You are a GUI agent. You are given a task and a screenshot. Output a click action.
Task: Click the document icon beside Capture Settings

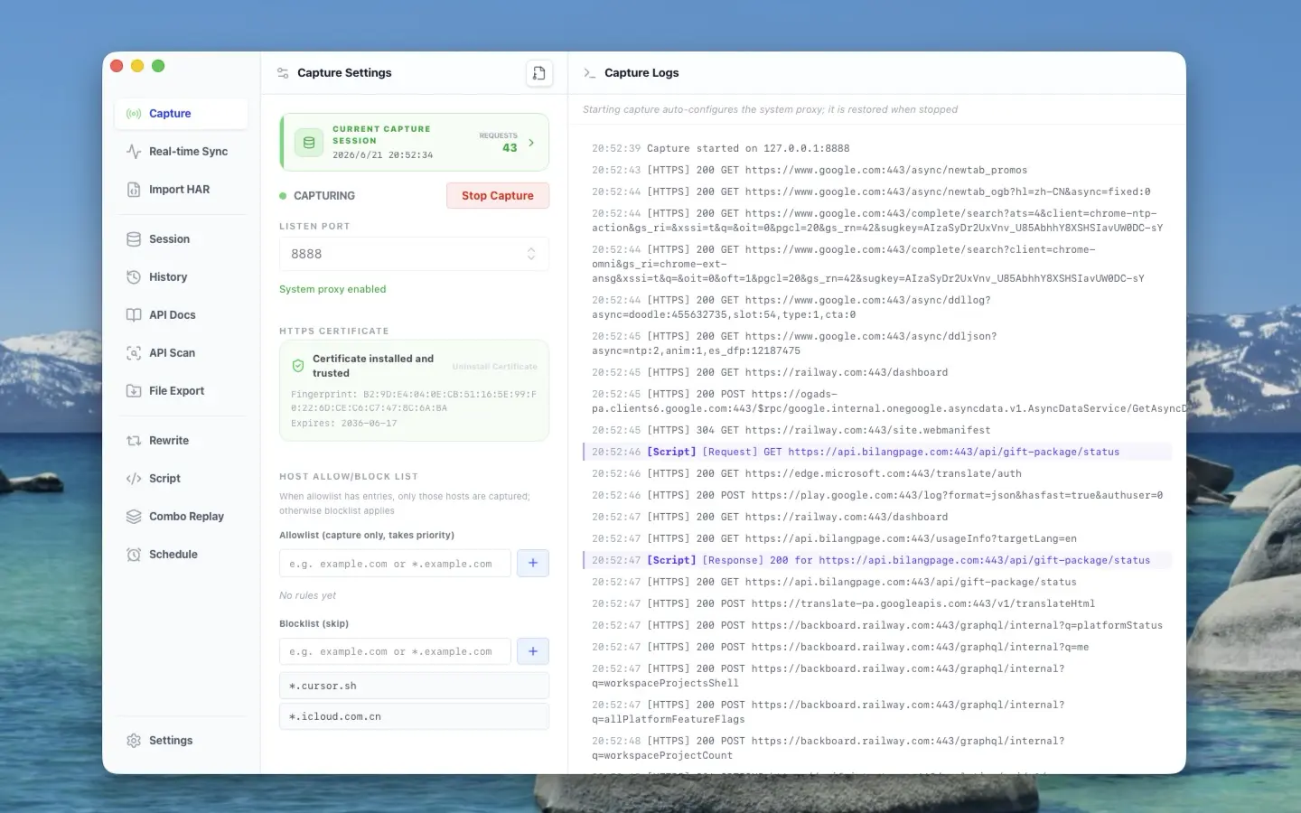tap(539, 73)
